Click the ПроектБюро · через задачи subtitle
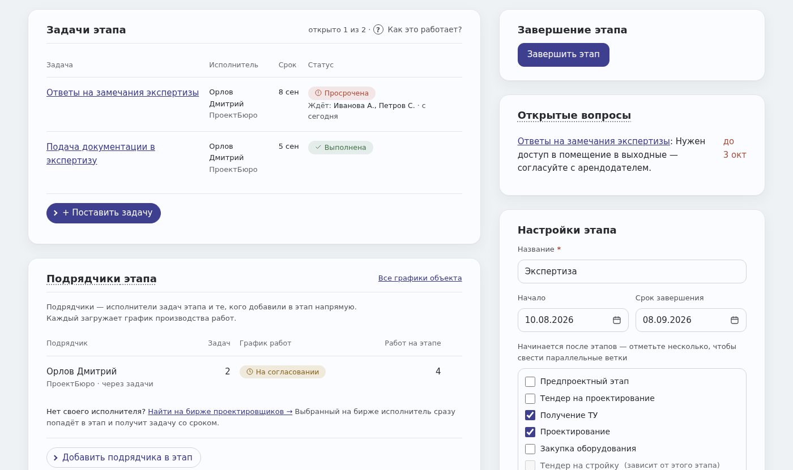 [100, 384]
